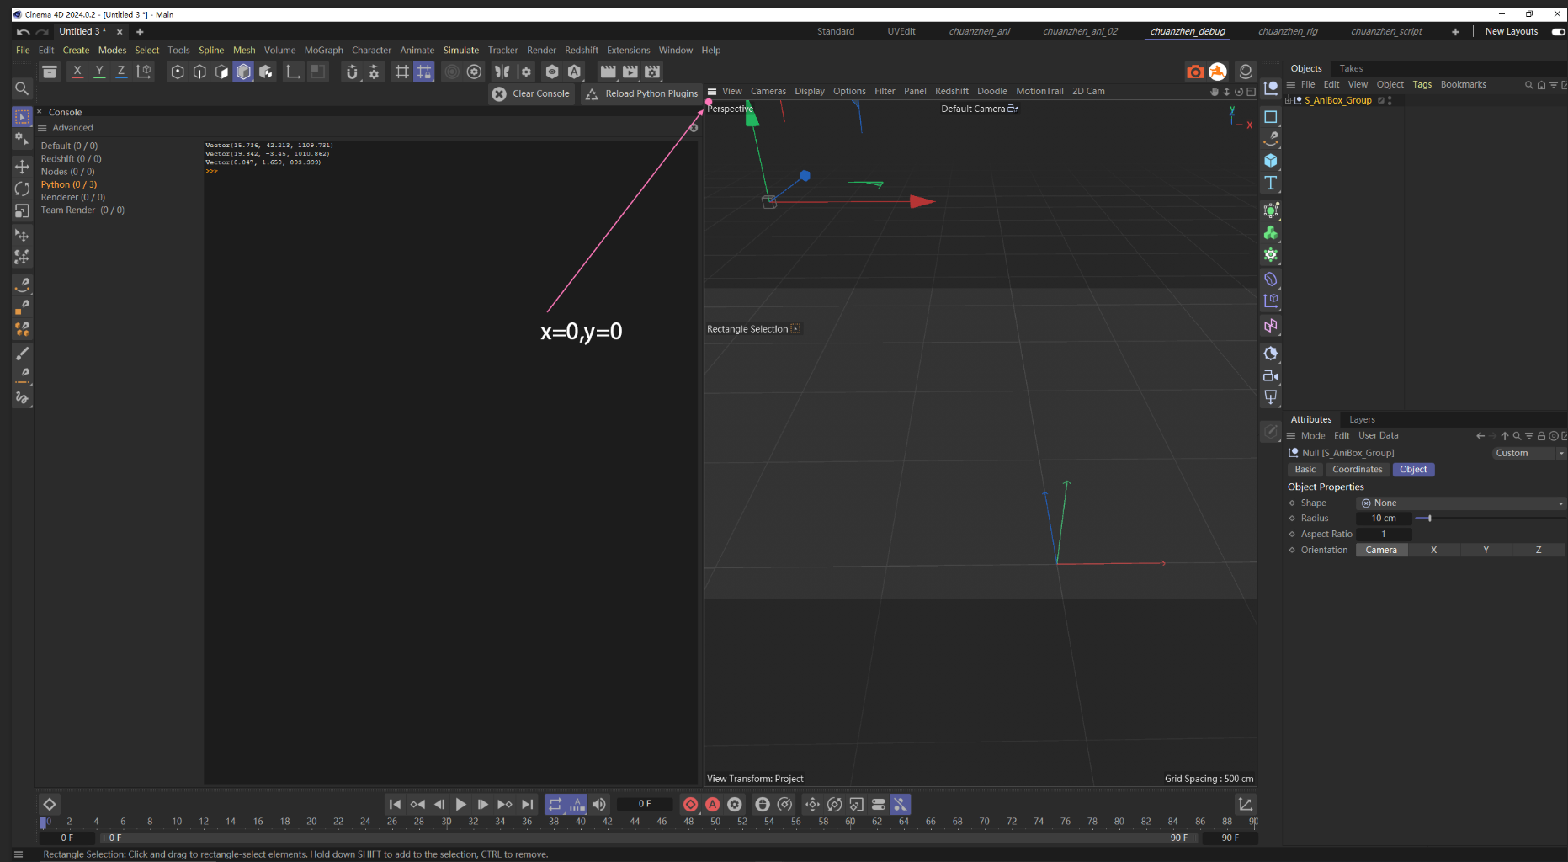Toggle the Z axis lock icon
Viewport: 1568px width, 862px height.
(x=121, y=72)
